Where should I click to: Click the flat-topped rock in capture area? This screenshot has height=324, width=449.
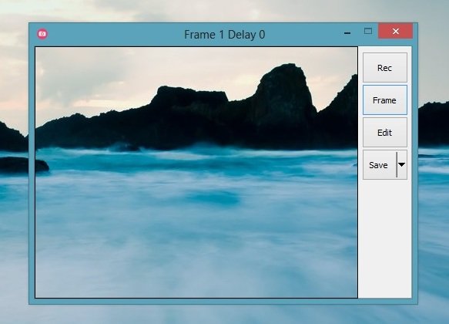(190, 96)
